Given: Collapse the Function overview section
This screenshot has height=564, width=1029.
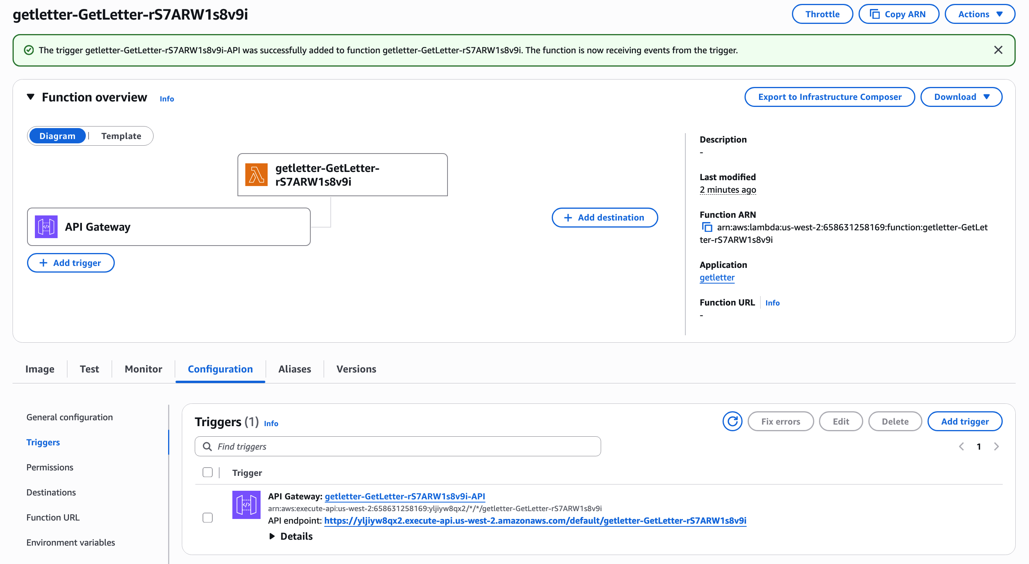Looking at the screenshot, I should 30,97.
